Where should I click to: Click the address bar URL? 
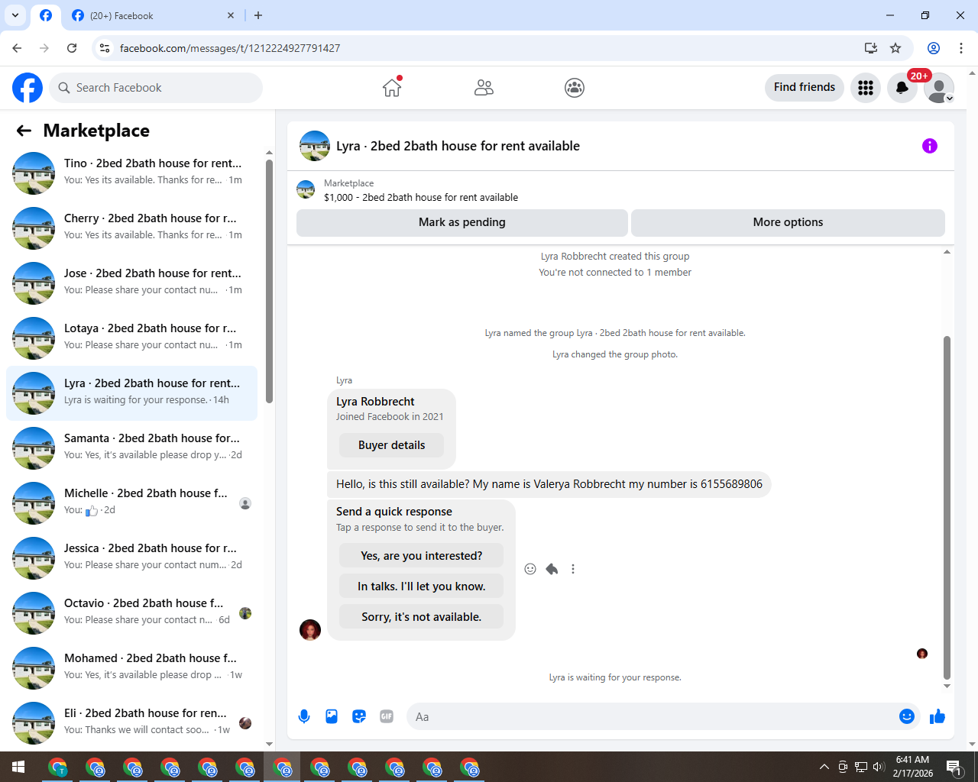pos(230,48)
